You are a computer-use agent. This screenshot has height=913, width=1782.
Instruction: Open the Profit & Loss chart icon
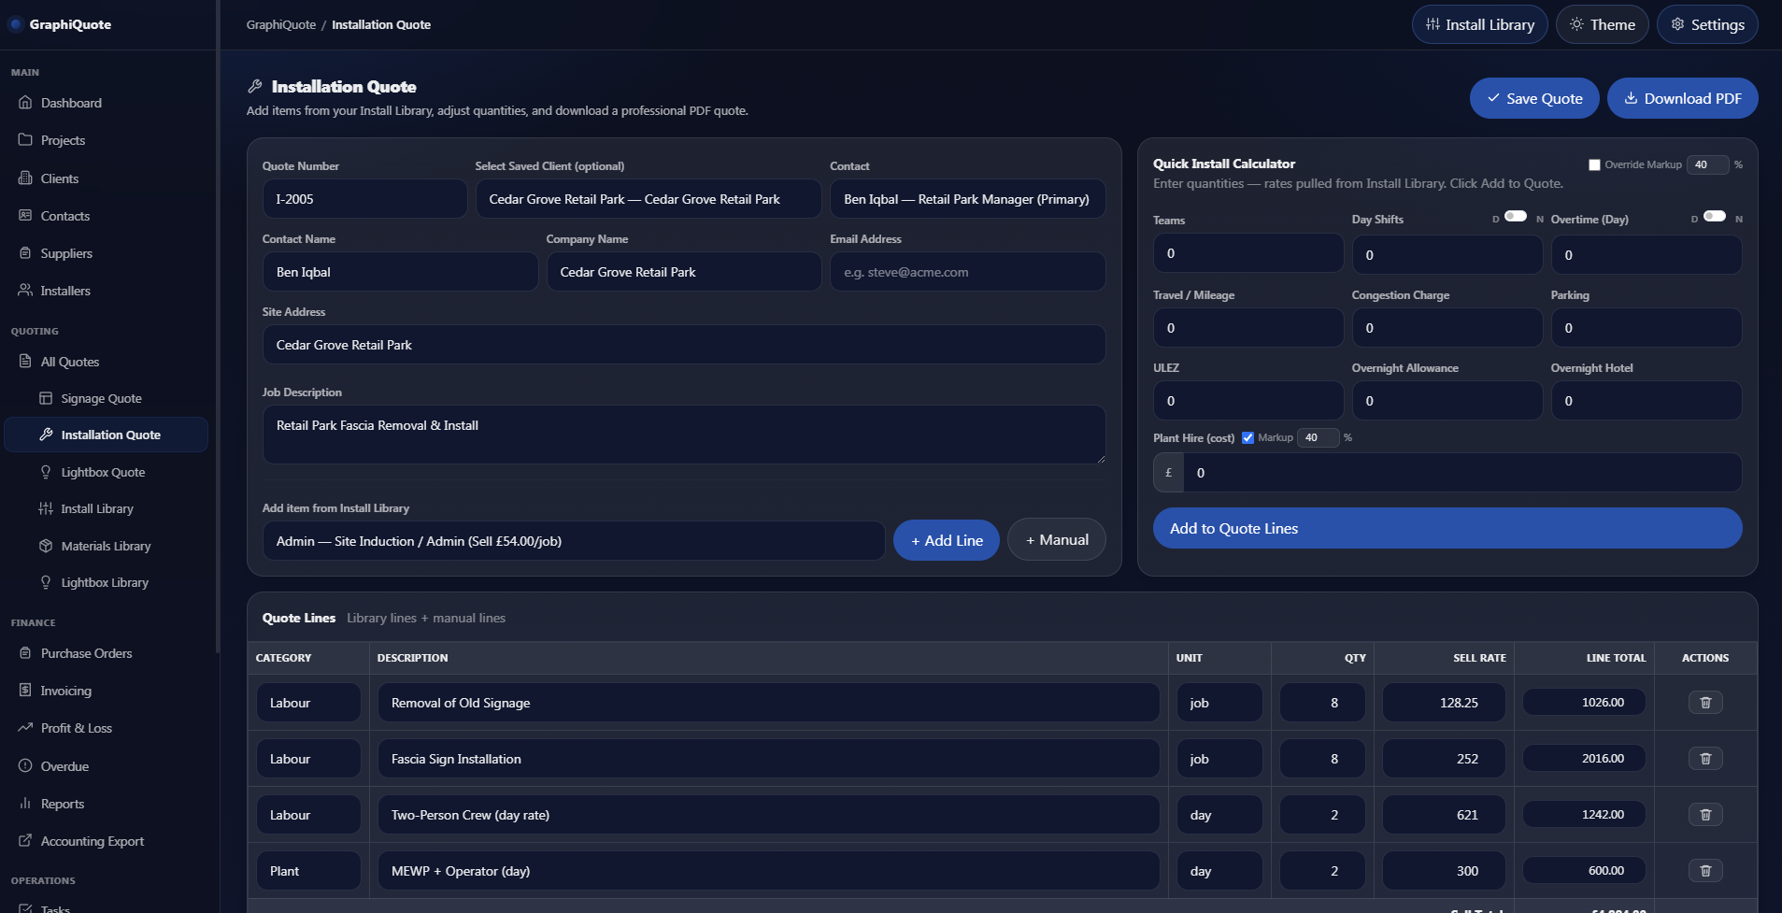point(25,728)
